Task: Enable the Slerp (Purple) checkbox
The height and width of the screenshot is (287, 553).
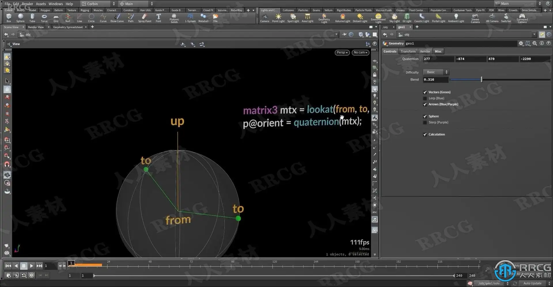Action: click(x=425, y=123)
